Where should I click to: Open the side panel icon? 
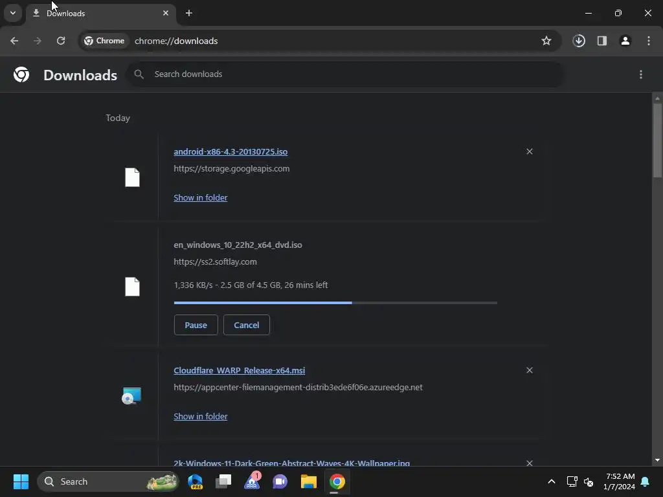click(x=602, y=41)
